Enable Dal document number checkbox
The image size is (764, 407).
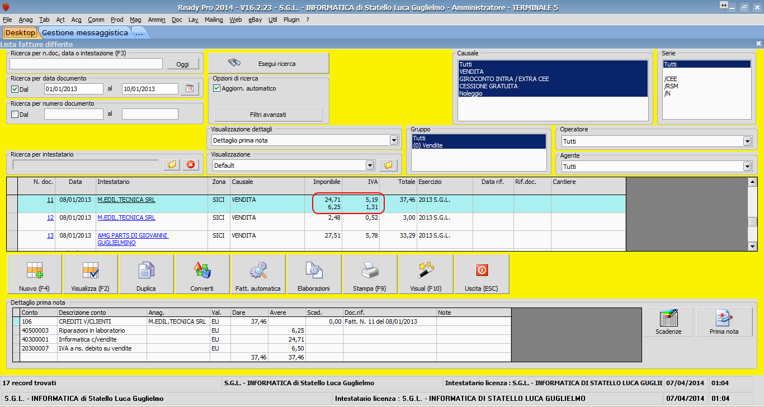(15, 114)
